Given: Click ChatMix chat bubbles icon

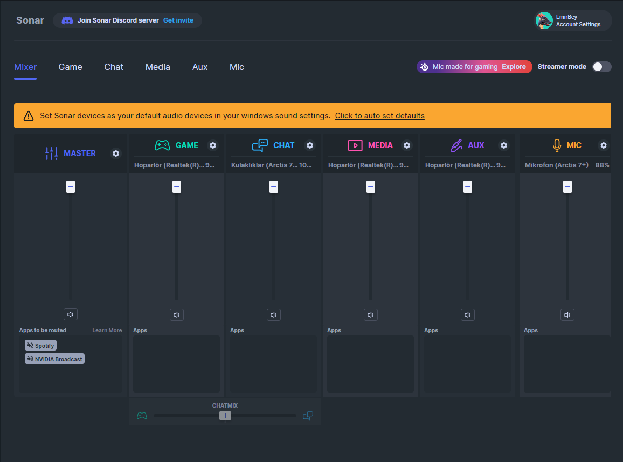Looking at the screenshot, I should (308, 416).
